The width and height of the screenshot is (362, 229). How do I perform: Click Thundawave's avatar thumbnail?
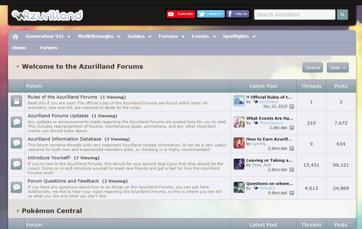(x=239, y=122)
